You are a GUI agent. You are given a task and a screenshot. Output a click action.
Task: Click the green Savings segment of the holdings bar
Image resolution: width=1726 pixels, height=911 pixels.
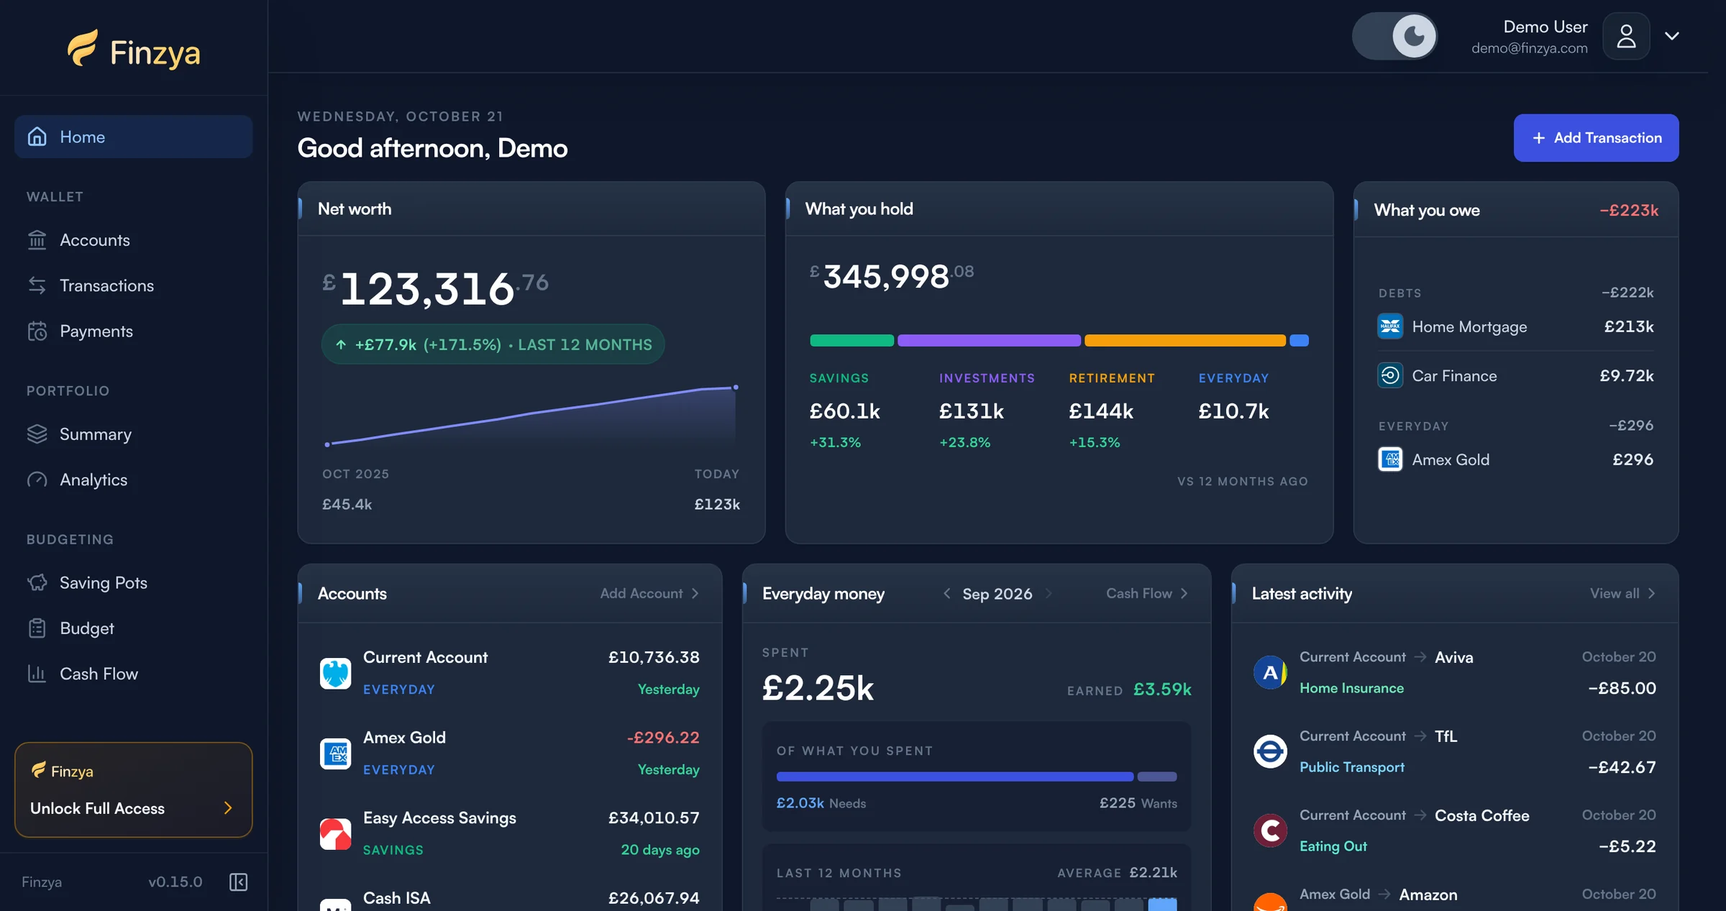pos(851,340)
